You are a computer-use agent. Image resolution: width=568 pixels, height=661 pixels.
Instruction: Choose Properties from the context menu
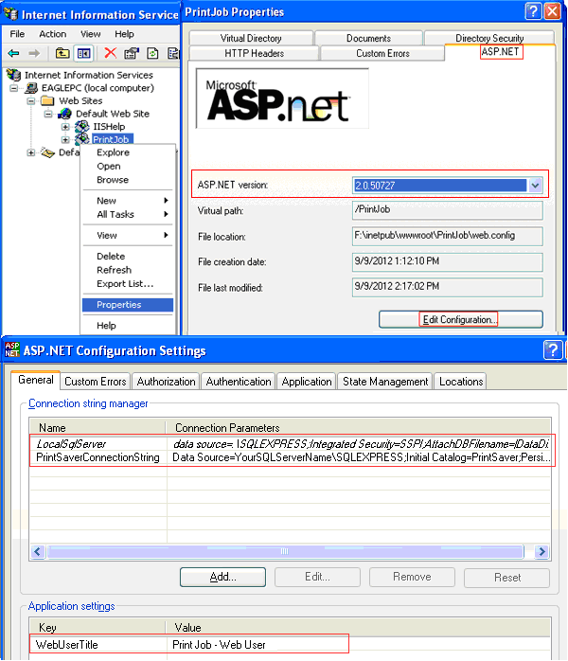[128, 305]
